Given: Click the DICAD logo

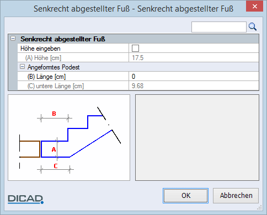Looking at the screenshot, I should 25,200.
